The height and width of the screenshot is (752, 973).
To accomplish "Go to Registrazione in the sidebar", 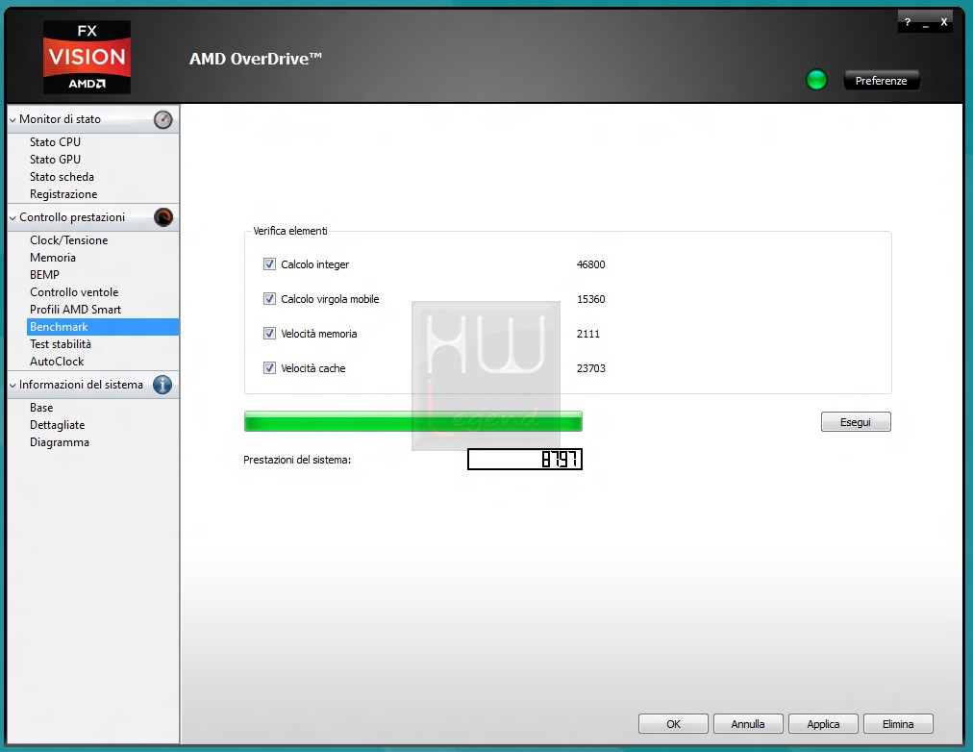I will pos(63,194).
